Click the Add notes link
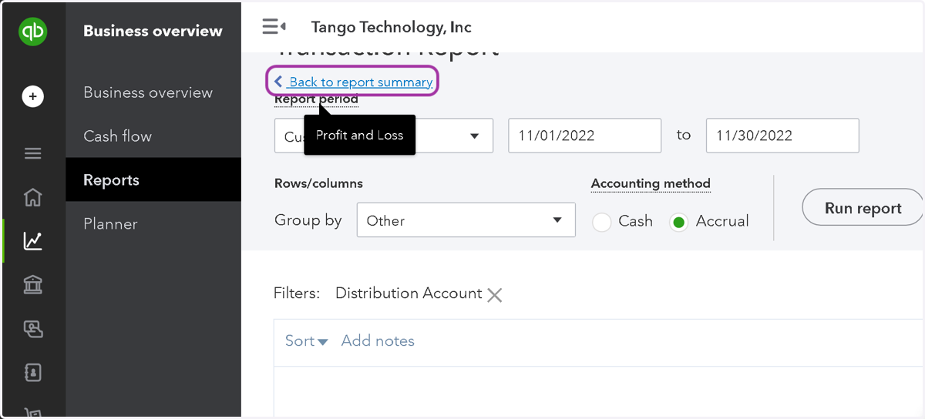Viewport: 925px width, 419px height. click(378, 341)
